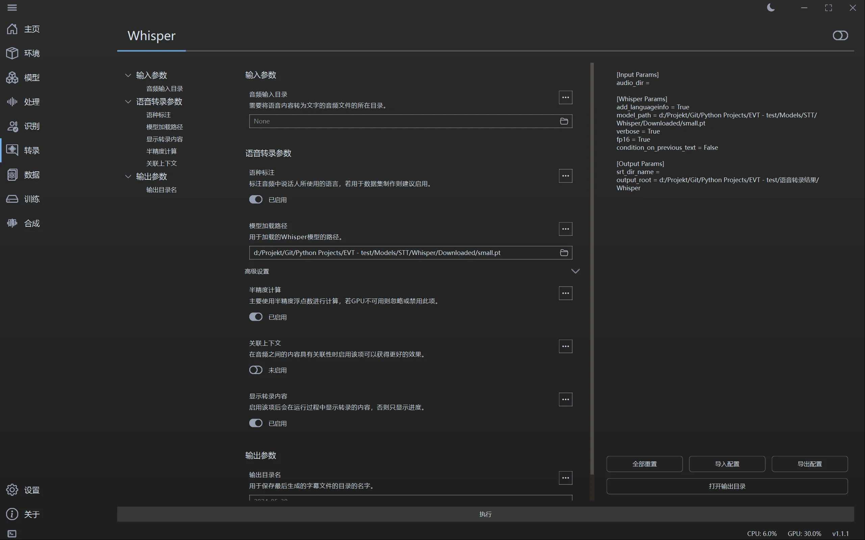Click the parameters panel vertical scrollbar
Viewport: 865px width, 540px height.
pyautogui.click(x=592, y=269)
